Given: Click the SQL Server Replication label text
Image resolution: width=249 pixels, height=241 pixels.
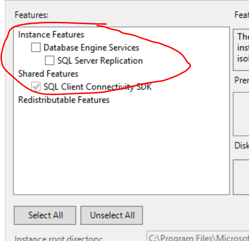Looking at the screenshot, I should tap(100, 60).
